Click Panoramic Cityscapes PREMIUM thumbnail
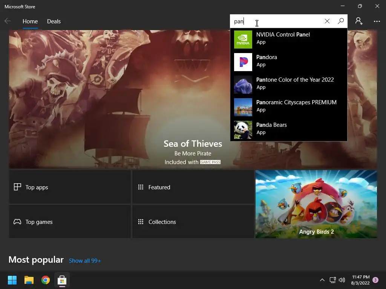This screenshot has height=289, width=386. pyautogui.click(x=243, y=107)
